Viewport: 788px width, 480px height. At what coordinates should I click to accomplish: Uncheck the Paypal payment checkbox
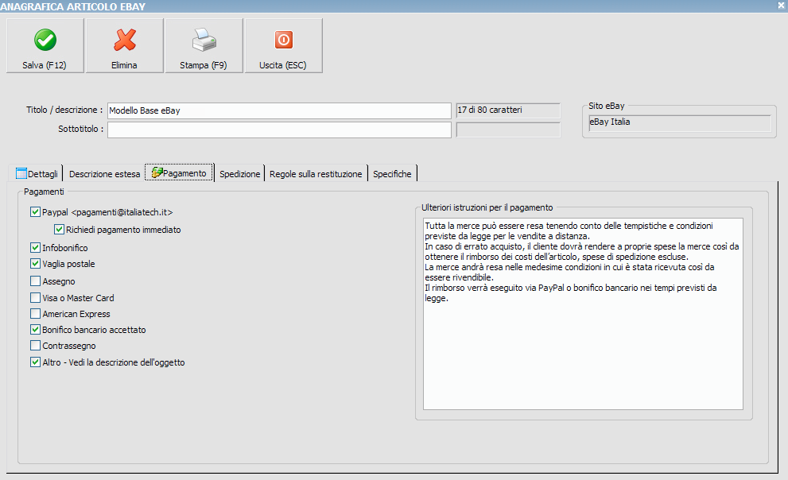click(35, 212)
